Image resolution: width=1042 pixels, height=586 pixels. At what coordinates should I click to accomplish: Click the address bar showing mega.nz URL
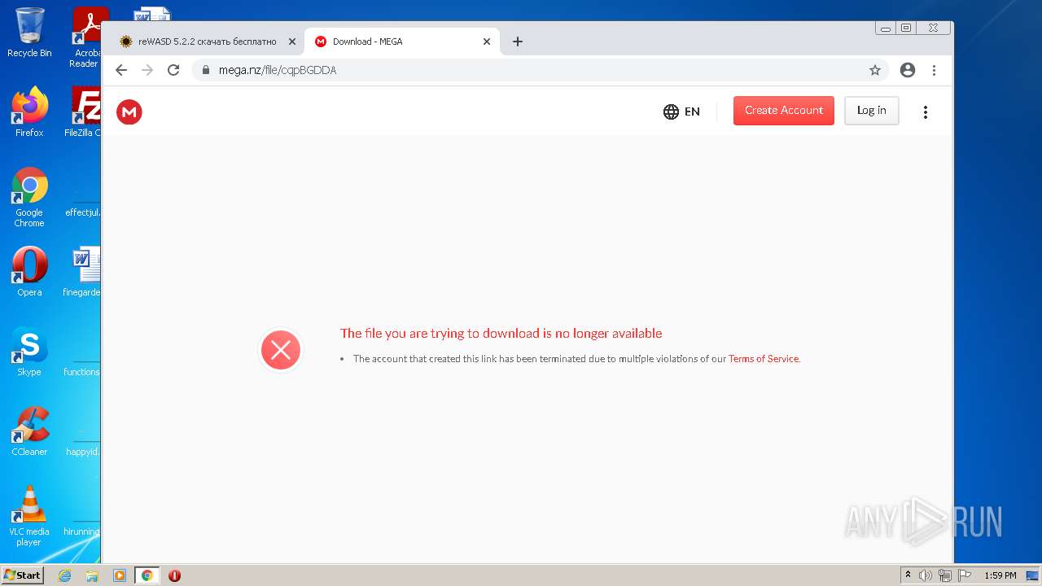[541, 70]
